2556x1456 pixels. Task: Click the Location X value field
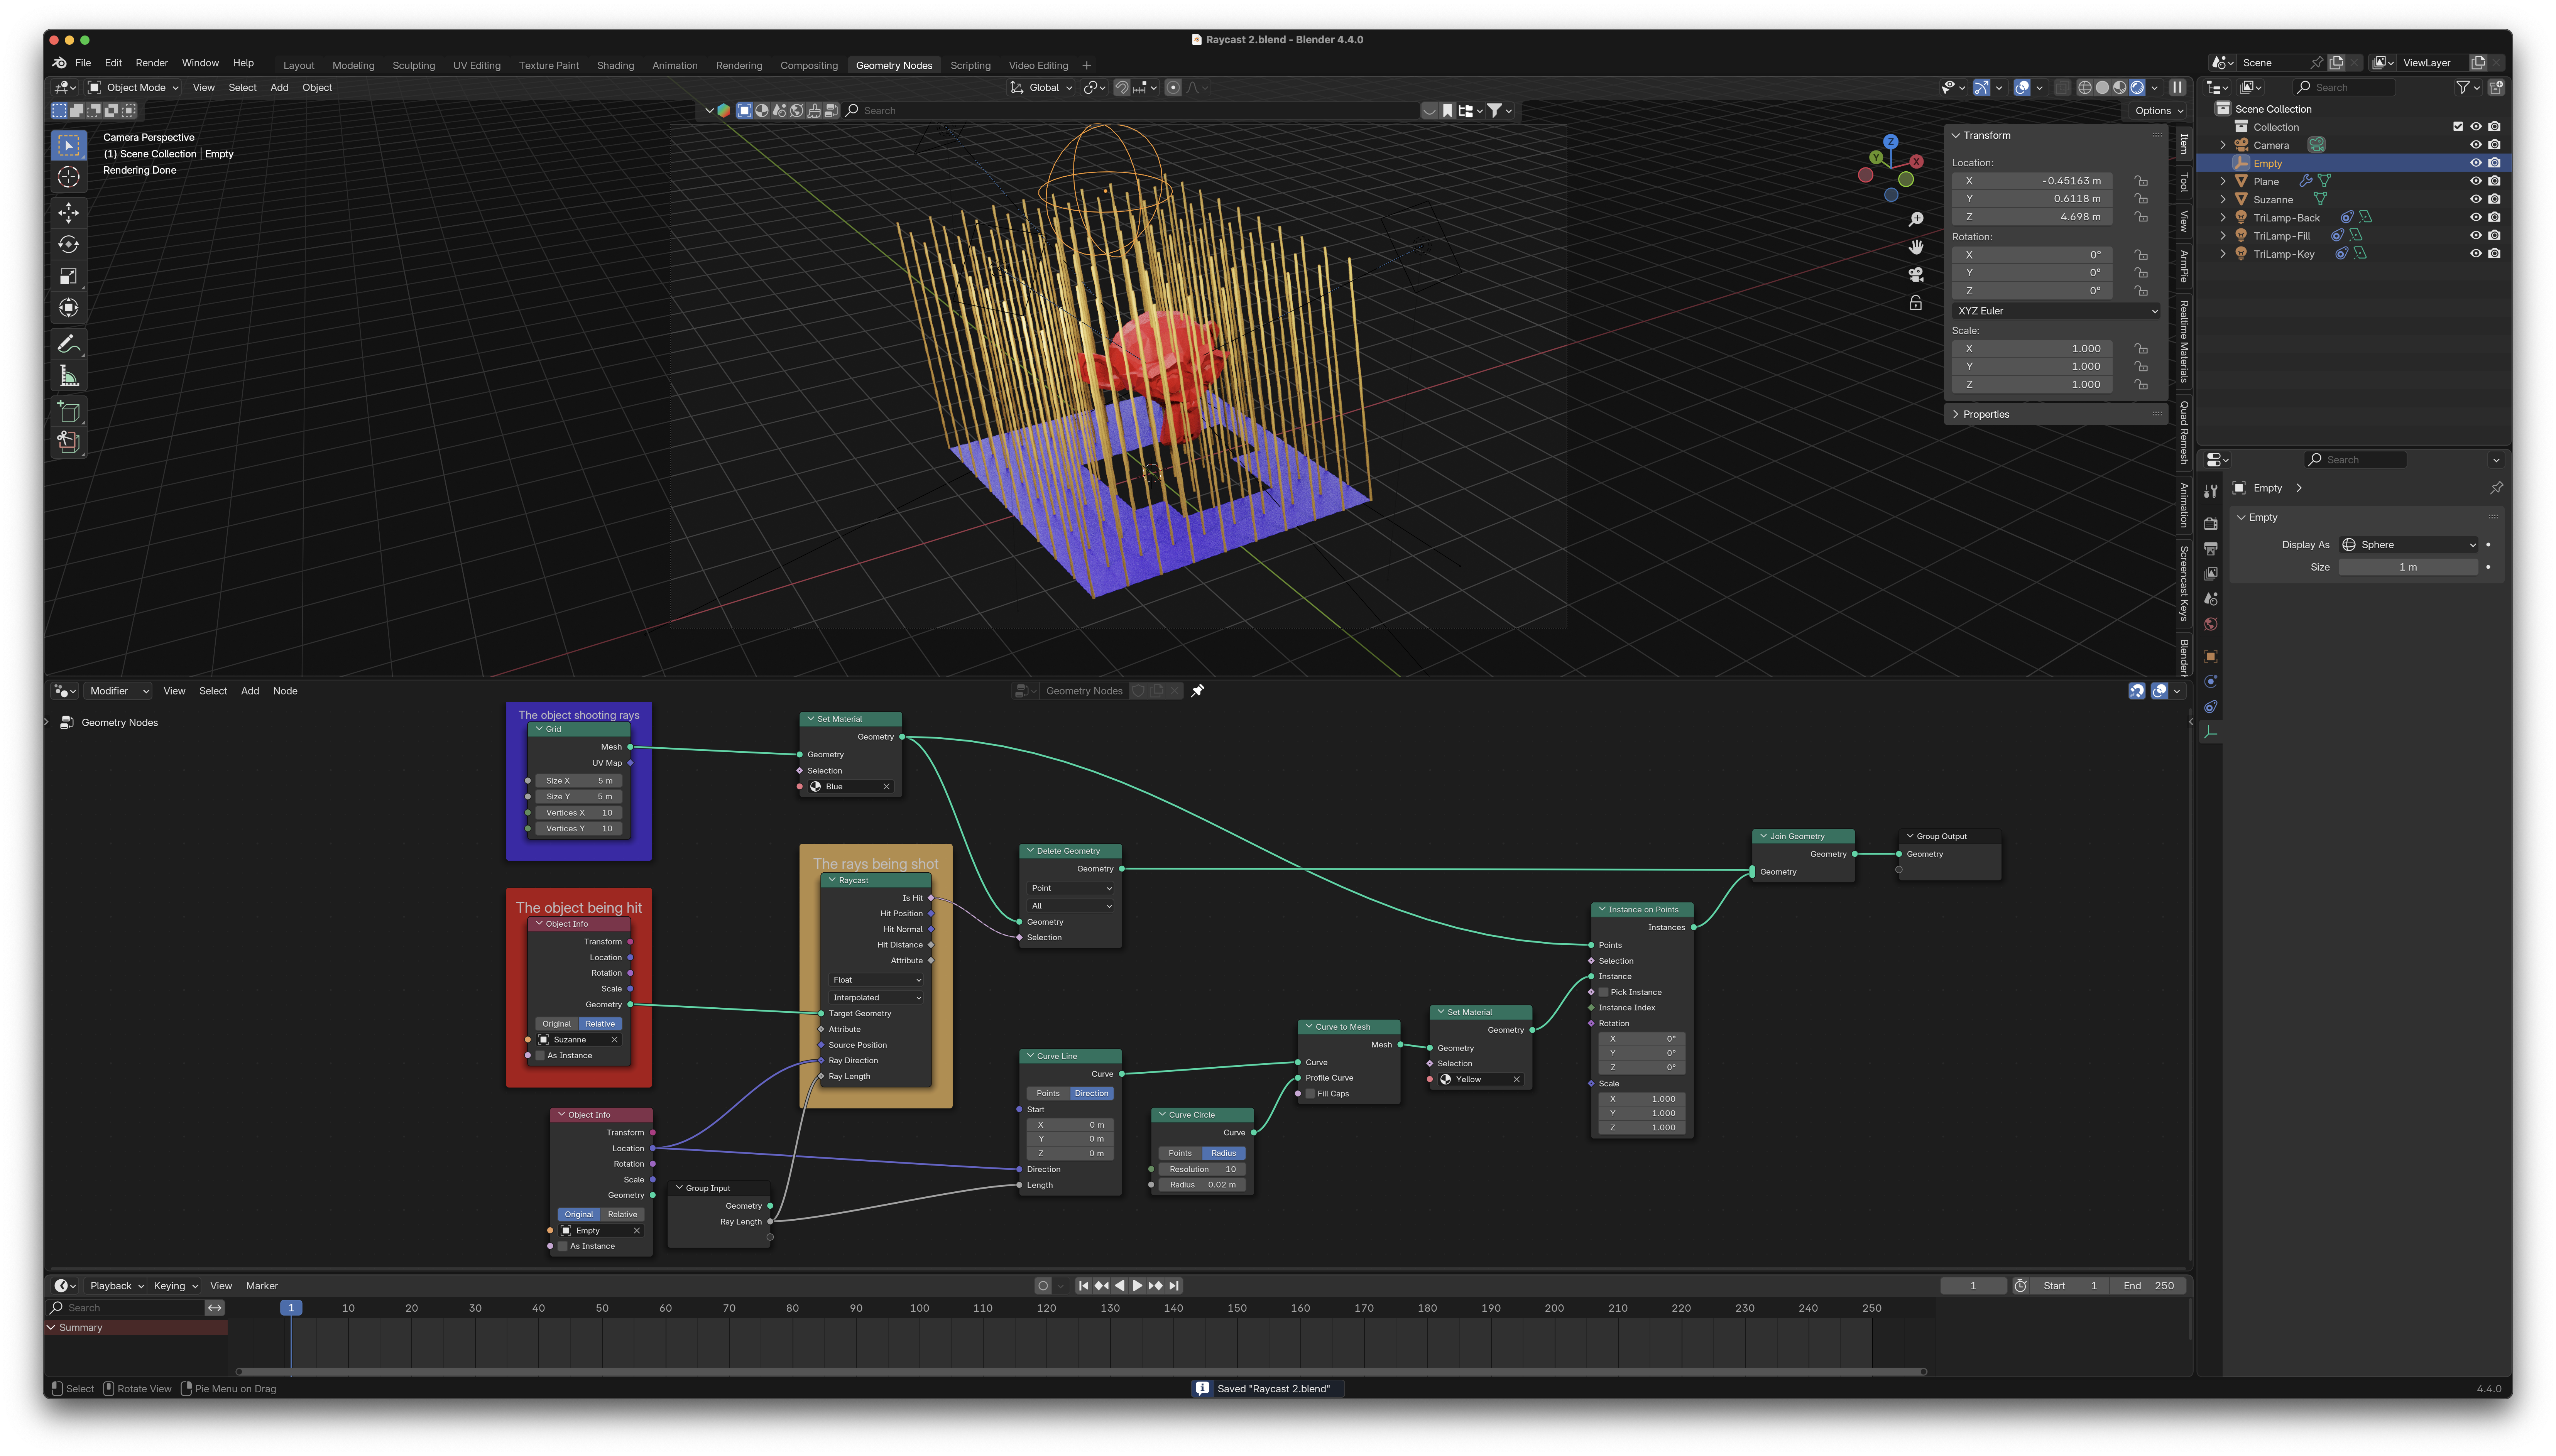tap(2032, 181)
